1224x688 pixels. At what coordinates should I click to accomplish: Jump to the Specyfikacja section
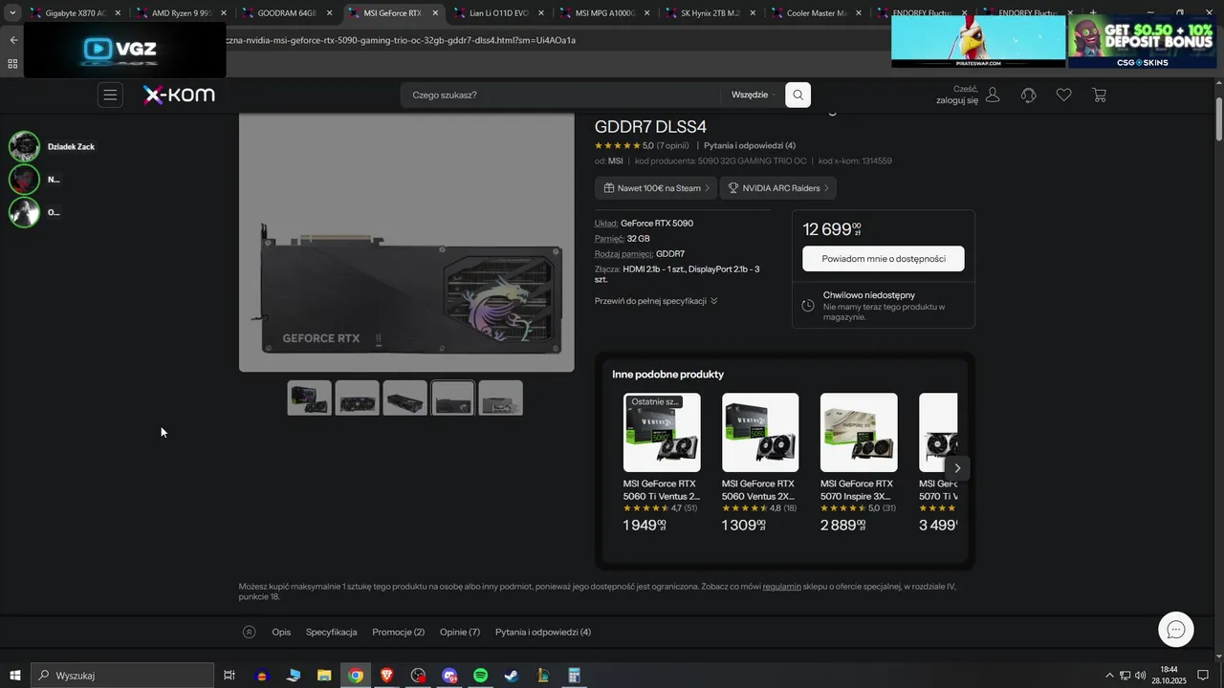331,632
